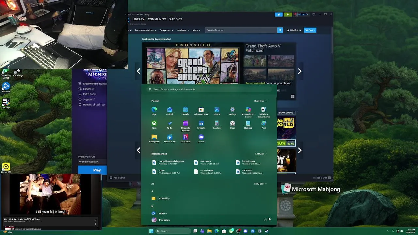Open the Clock app
Image resolution: width=418 pixels, height=235 pixels.
[x=233, y=125]
